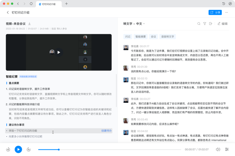Select the 语音转文字 tag
Screen dimensions: 235x156
(167, 36)
